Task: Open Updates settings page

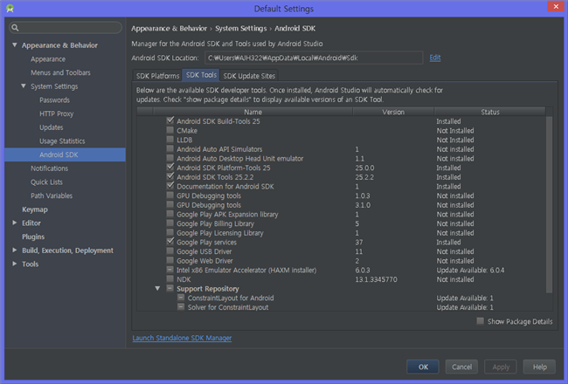Action: [51, 127]
